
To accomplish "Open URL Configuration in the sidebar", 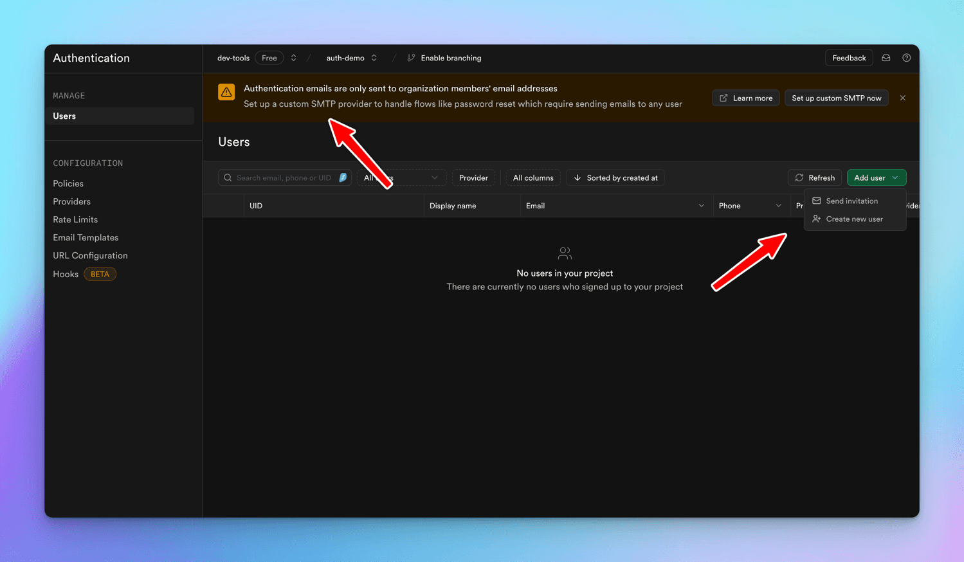I will pos(90,255).
